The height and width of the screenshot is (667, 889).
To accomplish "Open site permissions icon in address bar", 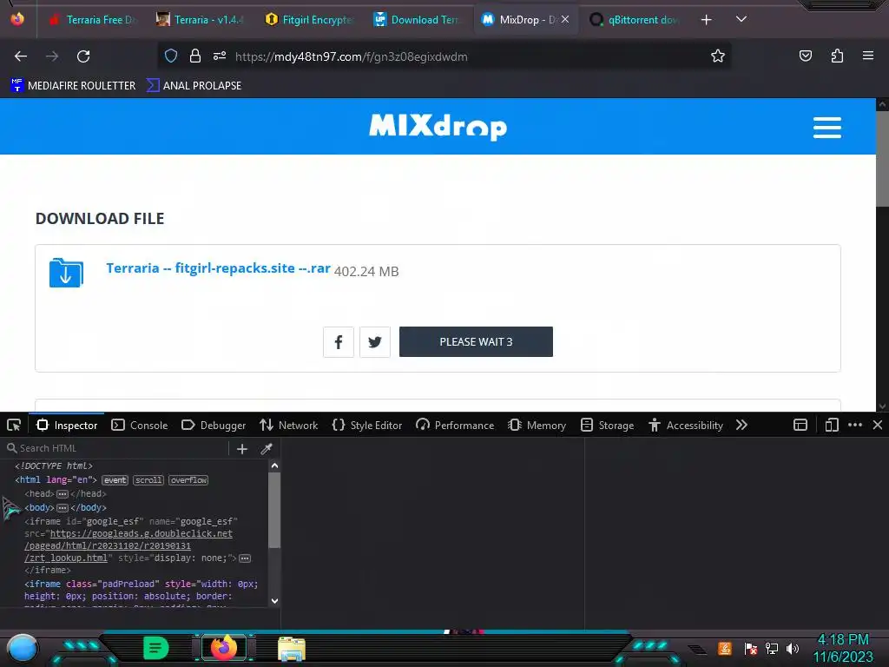I will coord(220,56).
